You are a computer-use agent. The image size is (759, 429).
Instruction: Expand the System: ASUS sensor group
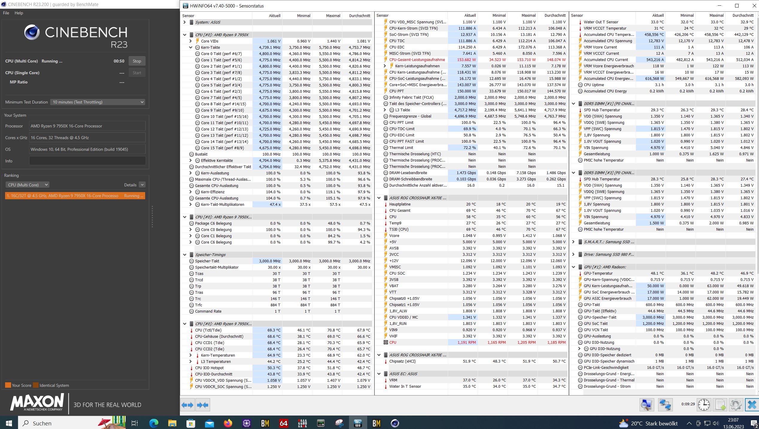pyautogui.click(x=185, y=22)
